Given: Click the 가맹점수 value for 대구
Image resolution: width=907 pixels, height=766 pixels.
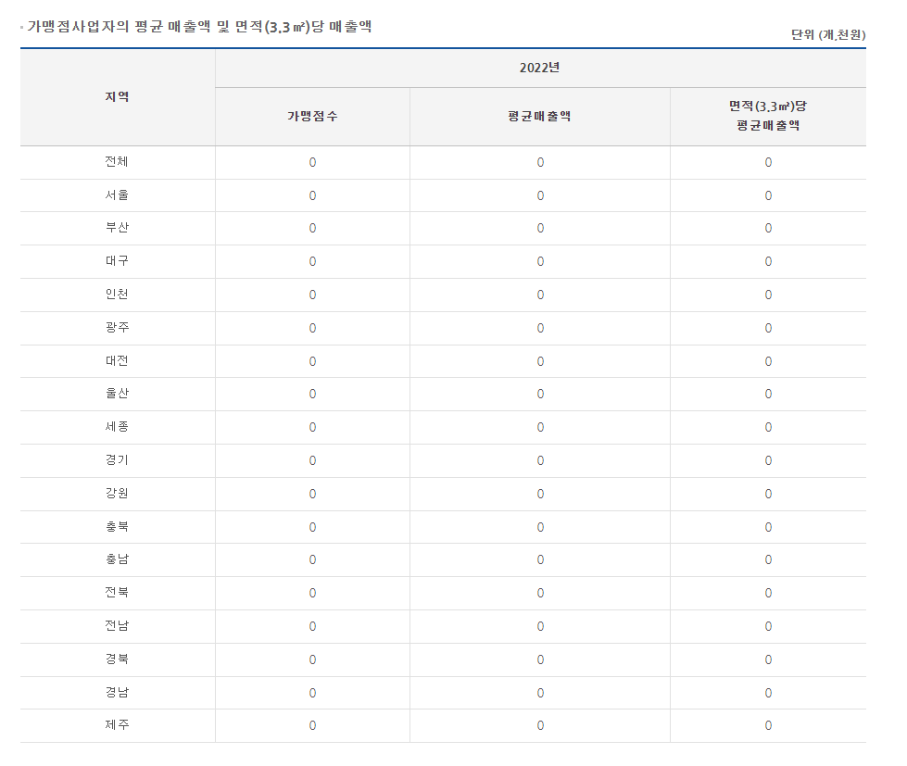Looking at the screenshot, I should [x=312, y=261].
